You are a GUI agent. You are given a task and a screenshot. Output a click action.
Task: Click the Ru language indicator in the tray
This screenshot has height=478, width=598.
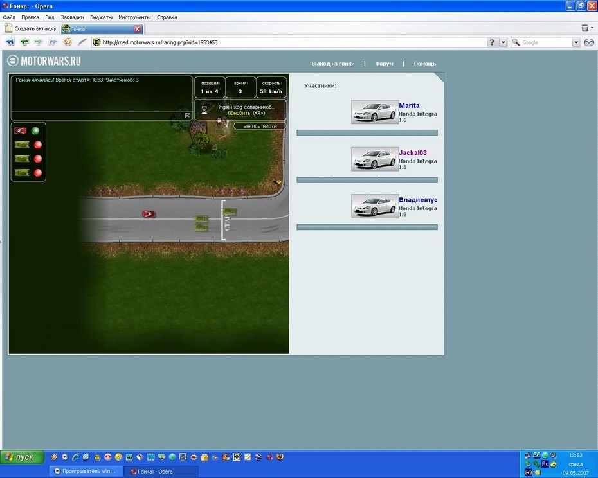[x=545, y=464]
